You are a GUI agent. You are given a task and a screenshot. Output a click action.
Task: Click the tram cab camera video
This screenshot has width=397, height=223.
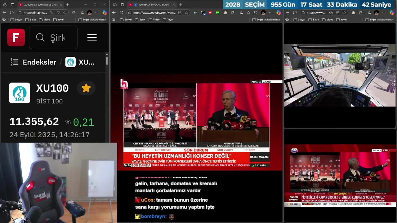340,75
